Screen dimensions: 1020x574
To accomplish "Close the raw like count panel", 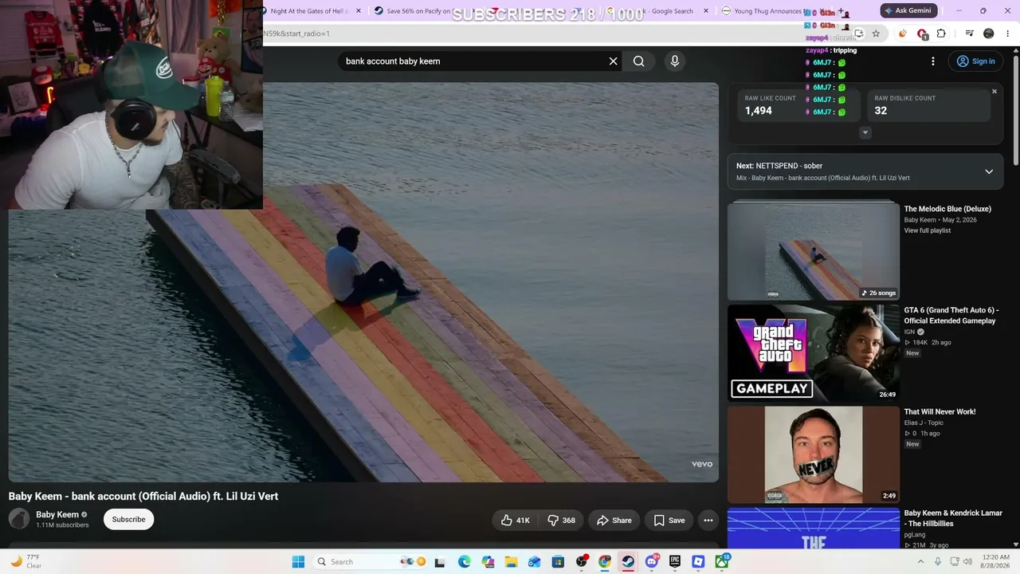I will [994, 92].
